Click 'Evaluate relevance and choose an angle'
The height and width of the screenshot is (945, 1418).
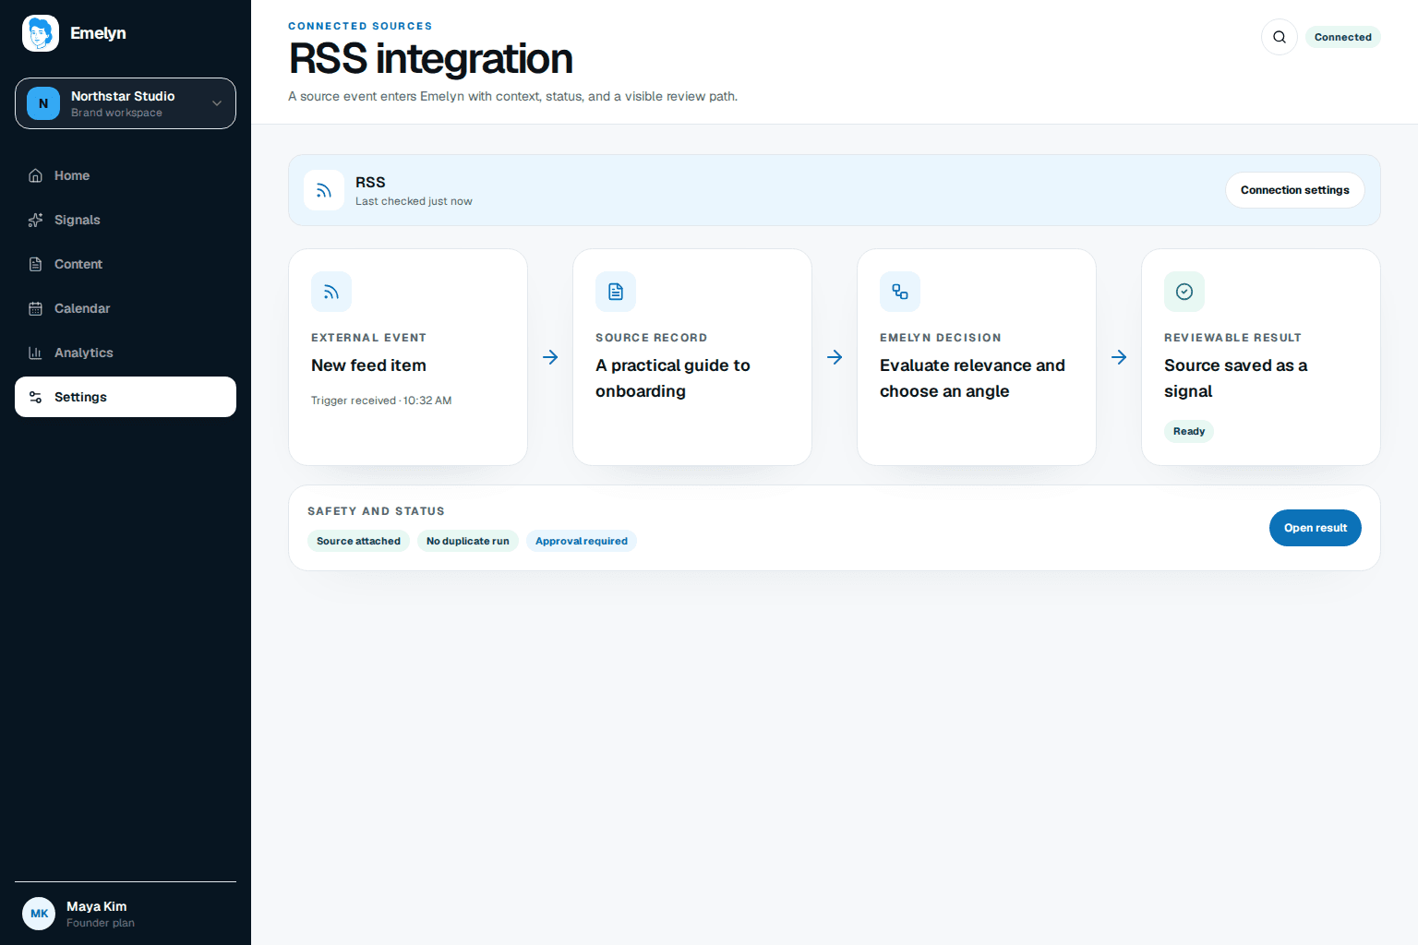[x=972, y=378]
